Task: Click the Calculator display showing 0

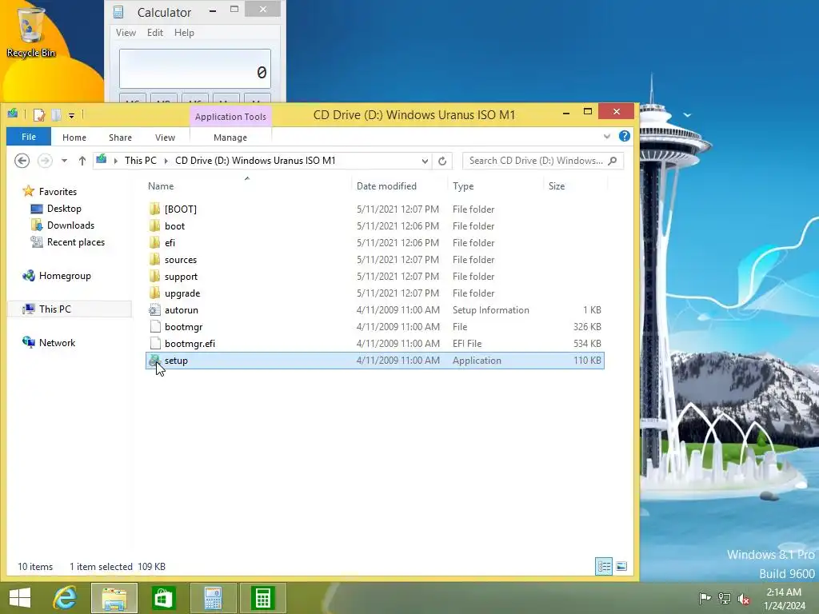Action: click(195, 69)
